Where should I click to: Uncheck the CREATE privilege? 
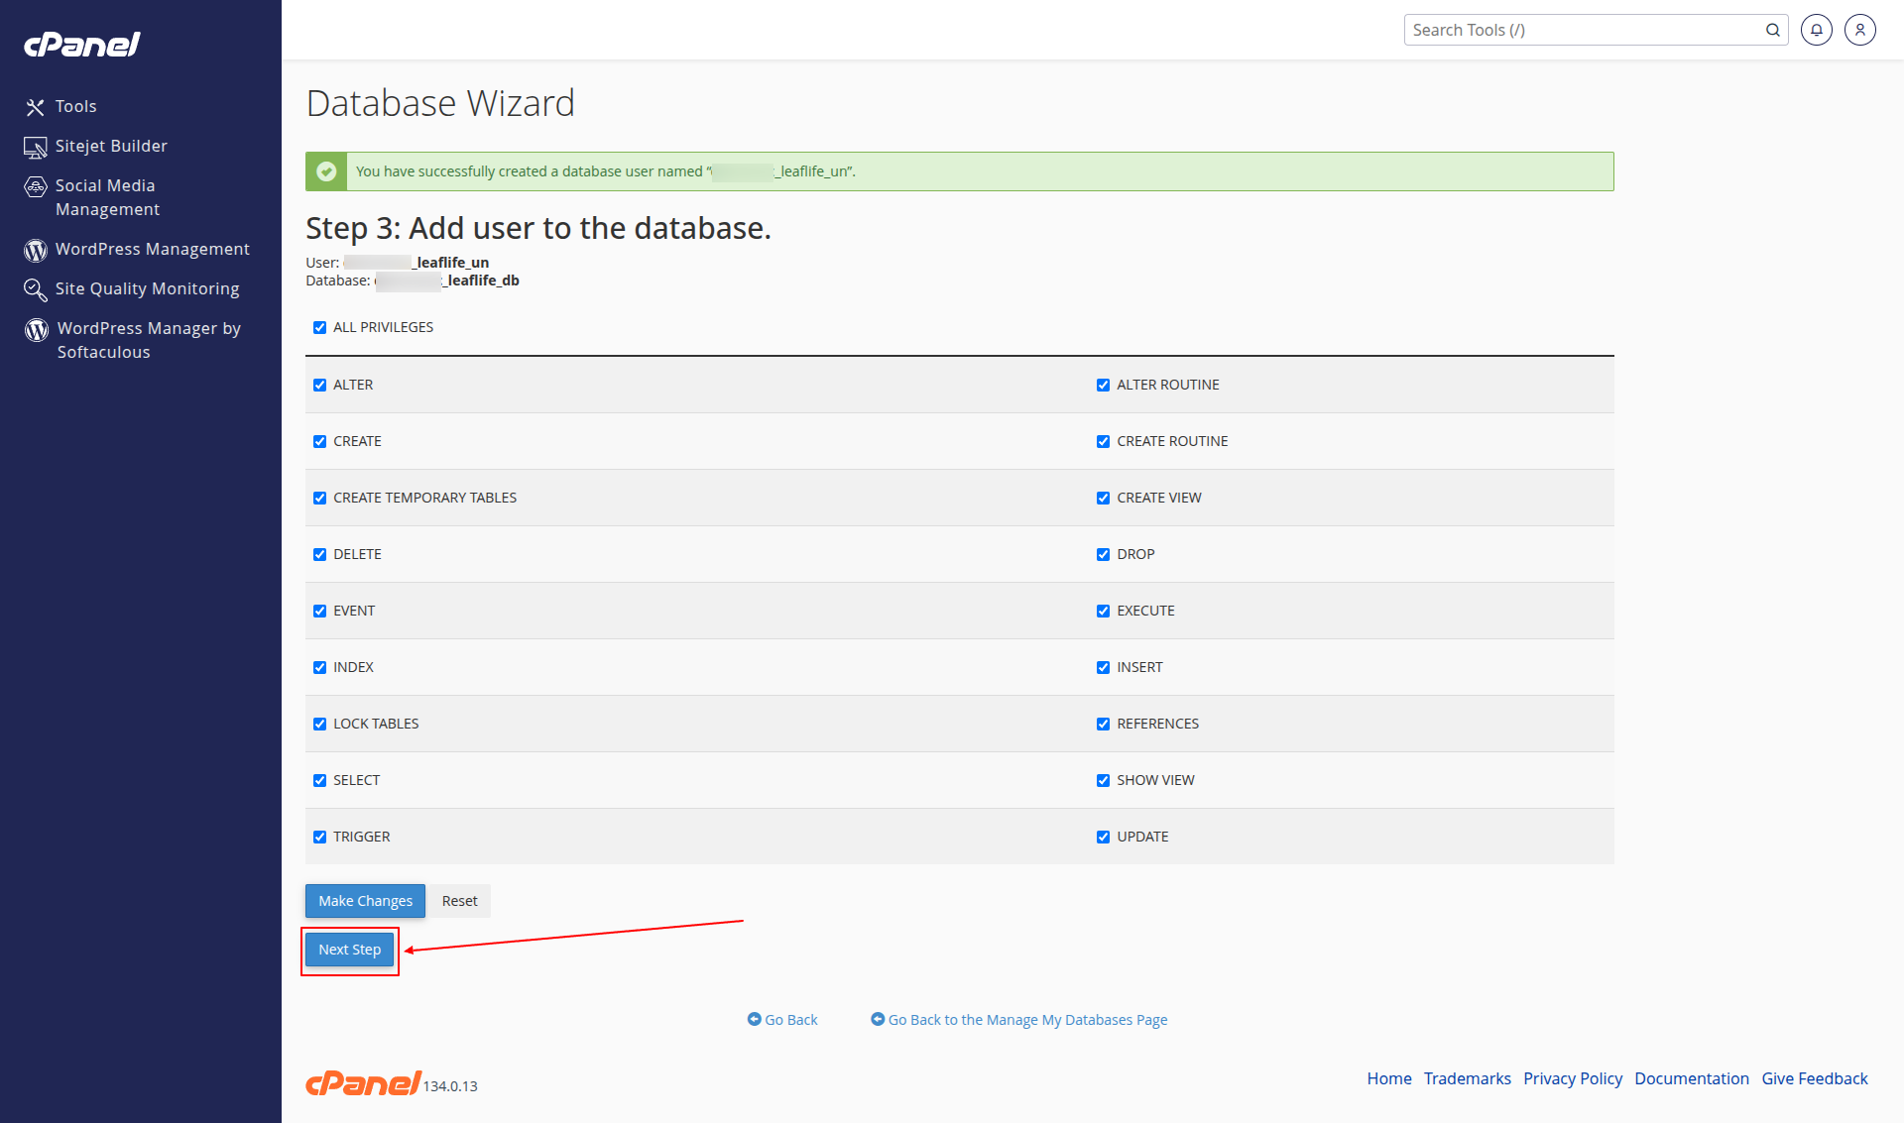(x=319, y=441)
